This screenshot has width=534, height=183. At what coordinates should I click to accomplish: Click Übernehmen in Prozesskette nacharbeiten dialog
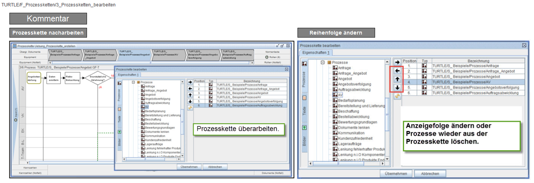pyautogui.click(x=189, y=167)
